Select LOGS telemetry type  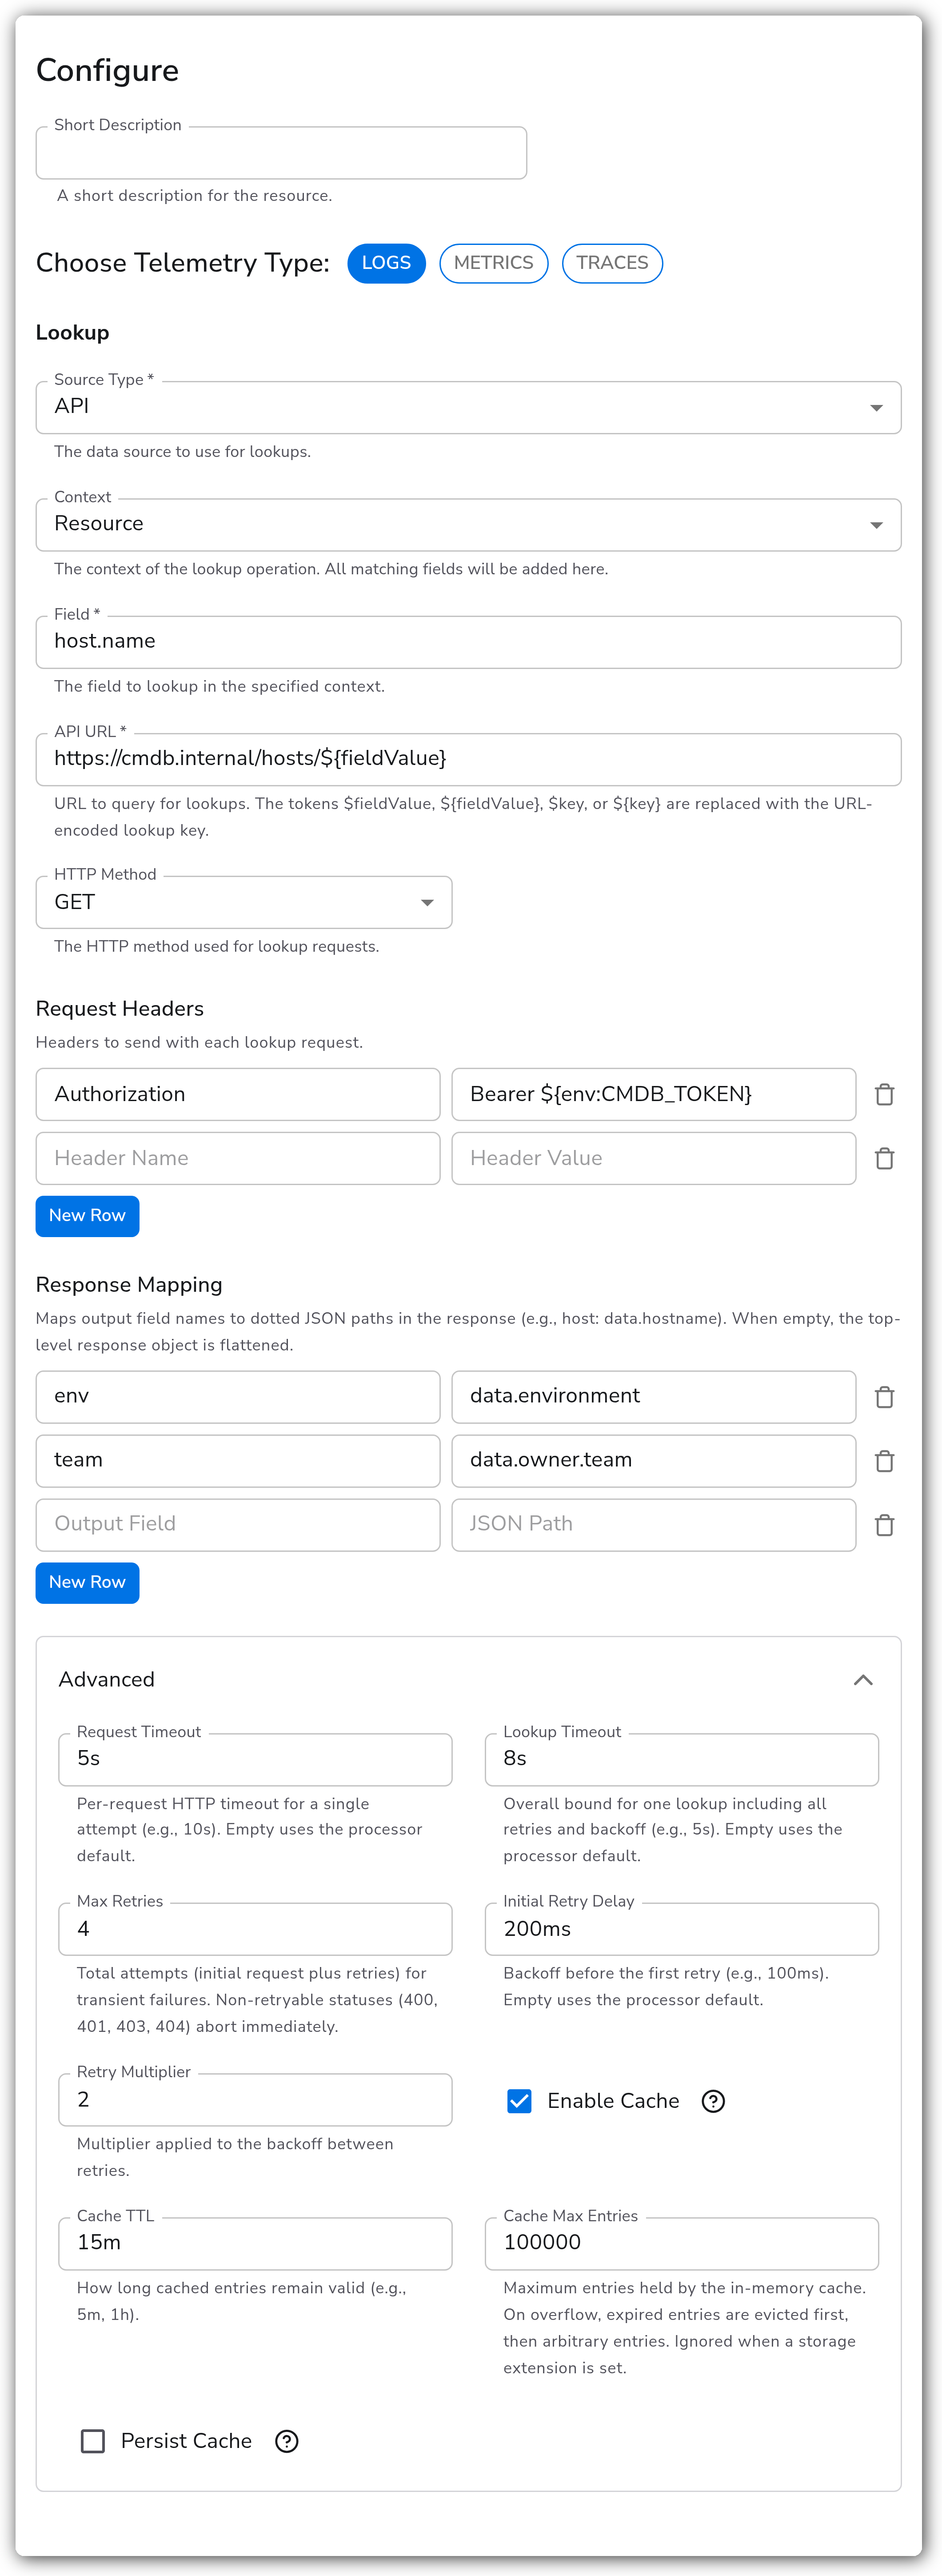pos(386,263)
